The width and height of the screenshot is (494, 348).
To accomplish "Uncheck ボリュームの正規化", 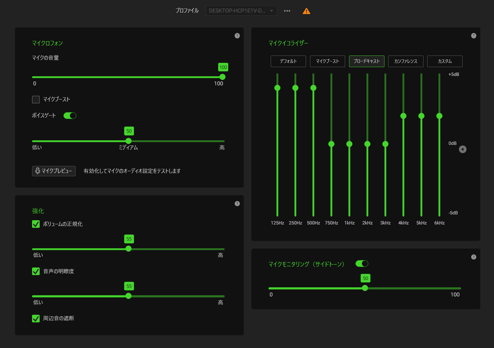I will [36, 224].
